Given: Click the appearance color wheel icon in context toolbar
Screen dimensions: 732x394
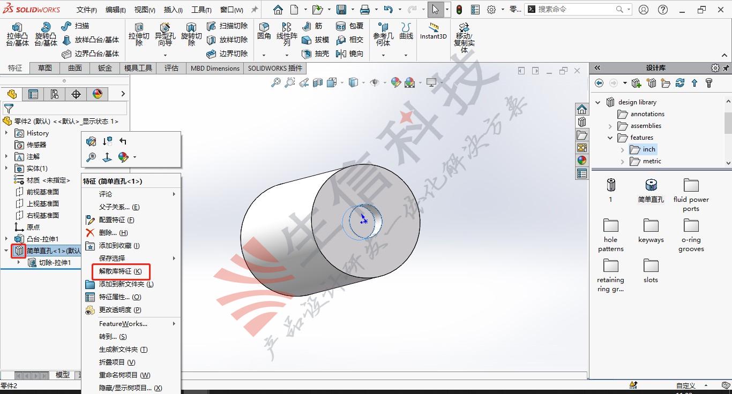Looking at the screenshot, I should click(123, 157).
